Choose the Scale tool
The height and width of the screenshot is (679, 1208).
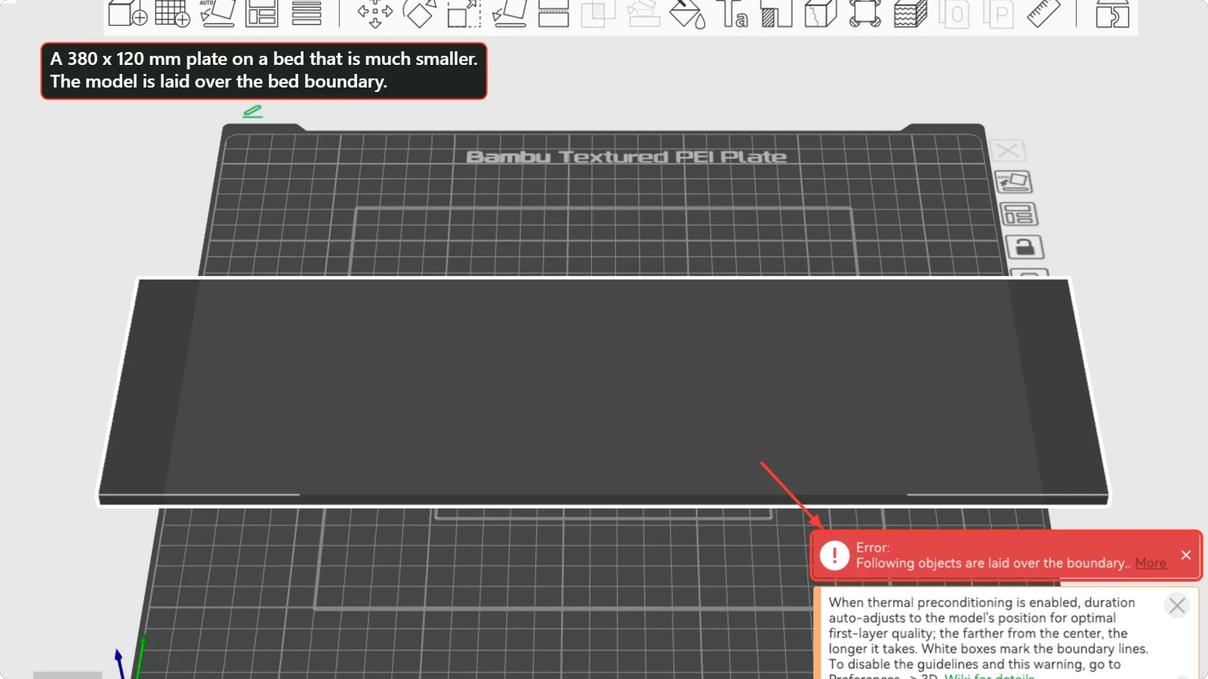point(464,13)
